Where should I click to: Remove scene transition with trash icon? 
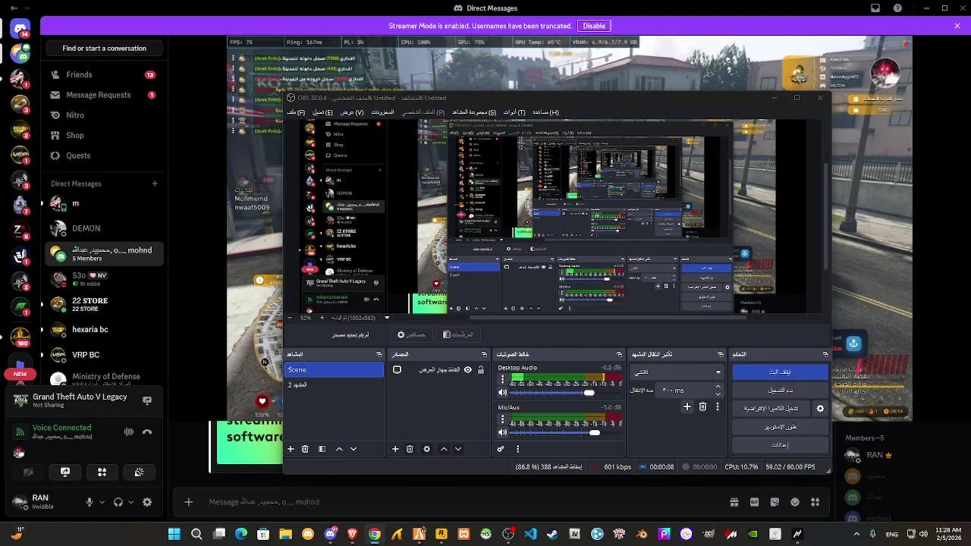(702, 406)
